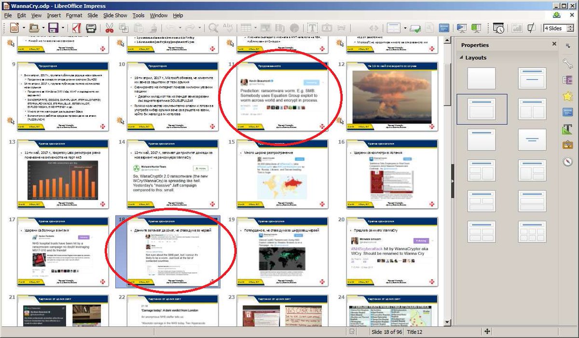Click the Cut scissors icon
Viewport: 579px width, 338px height.
tap(109, 28)
